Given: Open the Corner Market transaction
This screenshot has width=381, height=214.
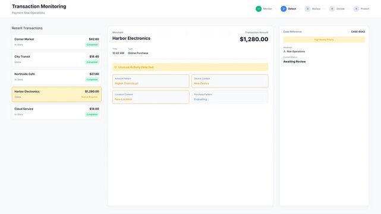Looking at the screenshot, I should pyautogui.click(x=56, y=42).
